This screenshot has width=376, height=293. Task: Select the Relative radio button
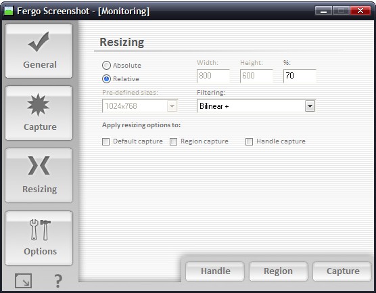106,78
